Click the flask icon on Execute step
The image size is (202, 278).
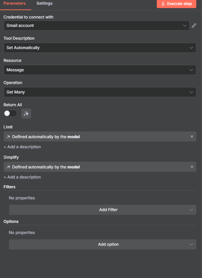(163, 4)
